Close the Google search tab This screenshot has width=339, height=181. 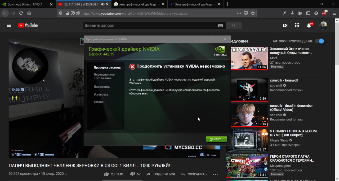(163, 4)
